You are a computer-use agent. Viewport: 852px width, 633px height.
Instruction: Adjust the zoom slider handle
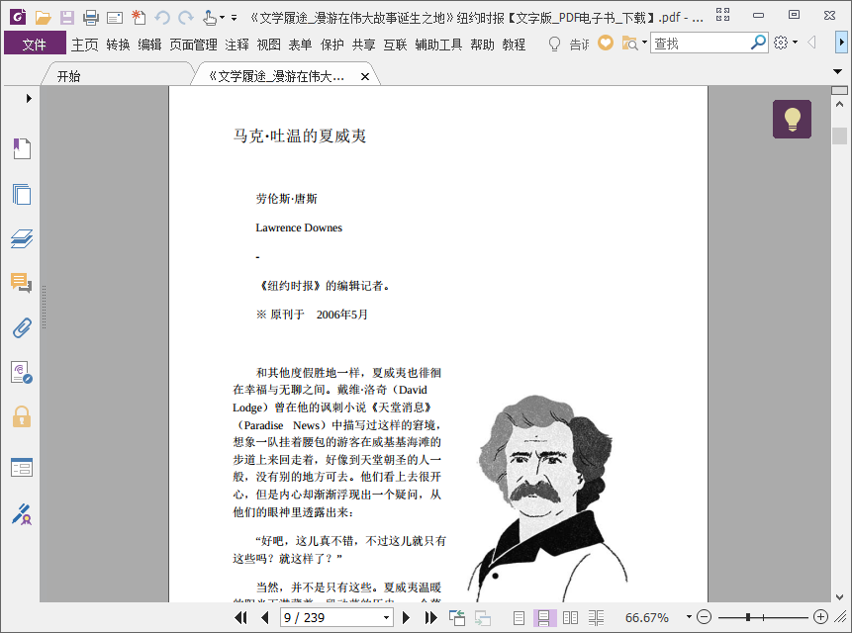[748, 617]
